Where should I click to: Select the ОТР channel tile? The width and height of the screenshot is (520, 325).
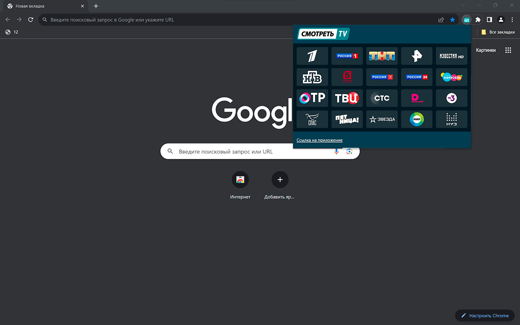312,98
